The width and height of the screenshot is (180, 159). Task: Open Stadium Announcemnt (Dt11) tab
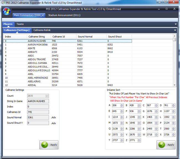point(64,15)
